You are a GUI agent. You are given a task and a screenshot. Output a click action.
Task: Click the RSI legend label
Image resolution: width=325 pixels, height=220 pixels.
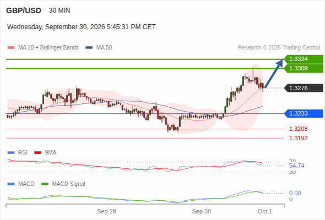coord(23,153)
